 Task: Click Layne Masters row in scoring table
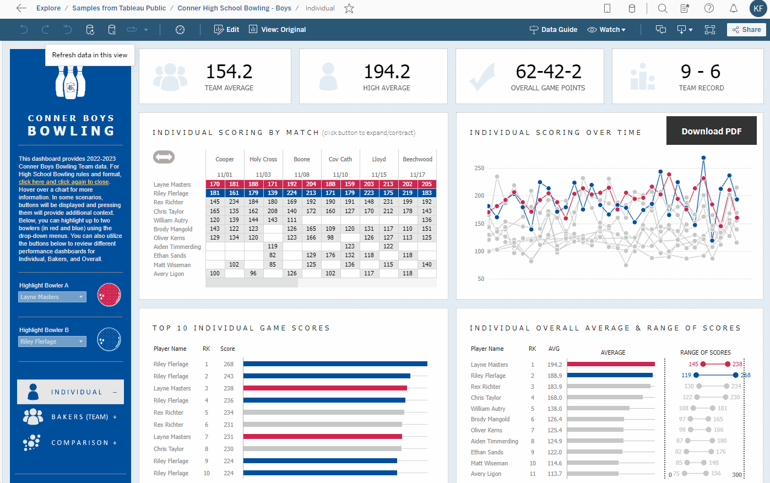pyautogui.click(x=294, y=184)
